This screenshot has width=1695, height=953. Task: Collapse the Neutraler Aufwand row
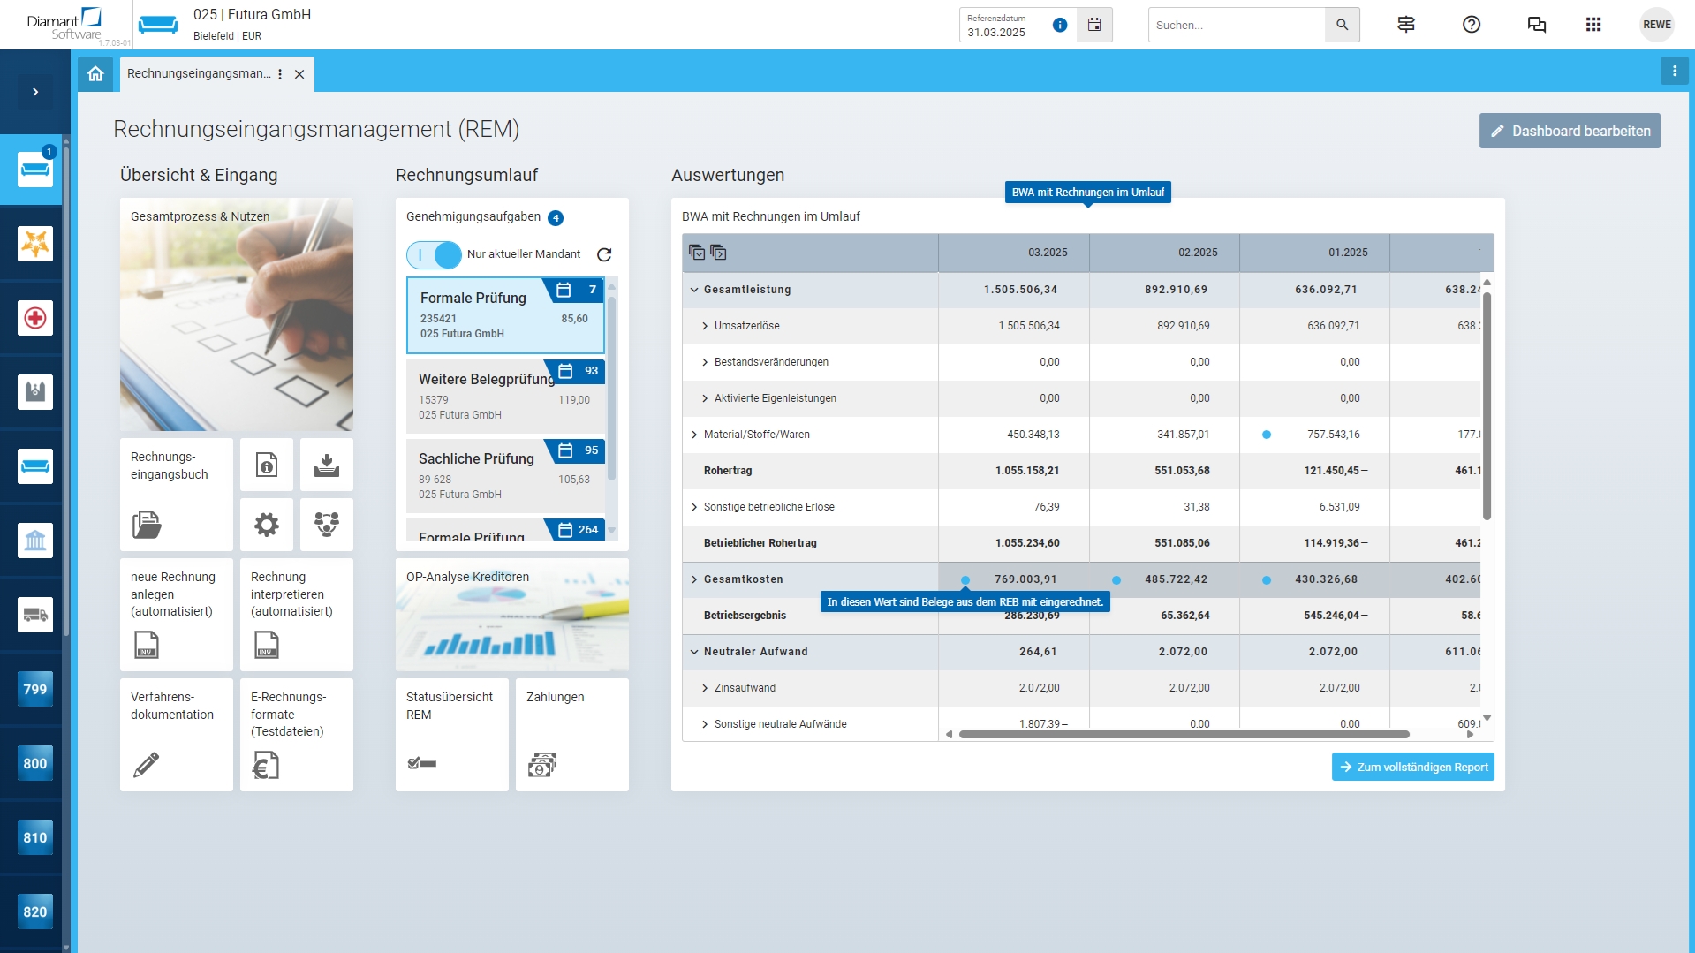(x=694, y=652)
